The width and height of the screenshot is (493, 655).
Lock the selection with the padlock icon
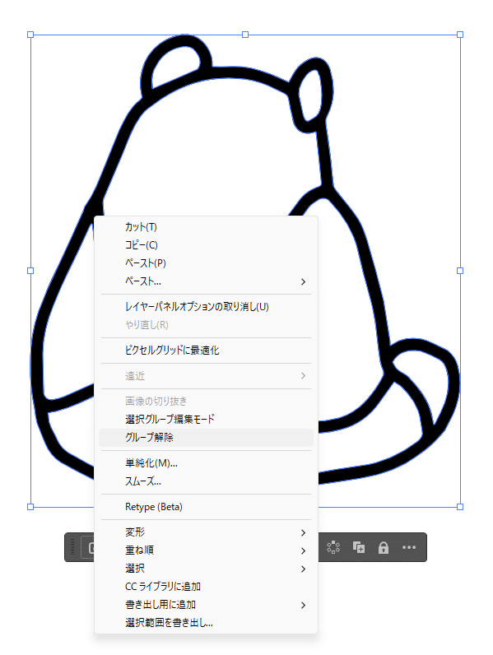pos(383,547)
